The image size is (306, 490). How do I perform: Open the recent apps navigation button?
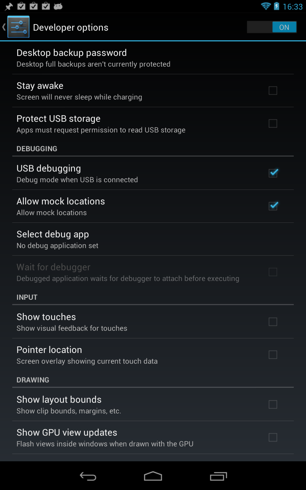click(218, 476)
